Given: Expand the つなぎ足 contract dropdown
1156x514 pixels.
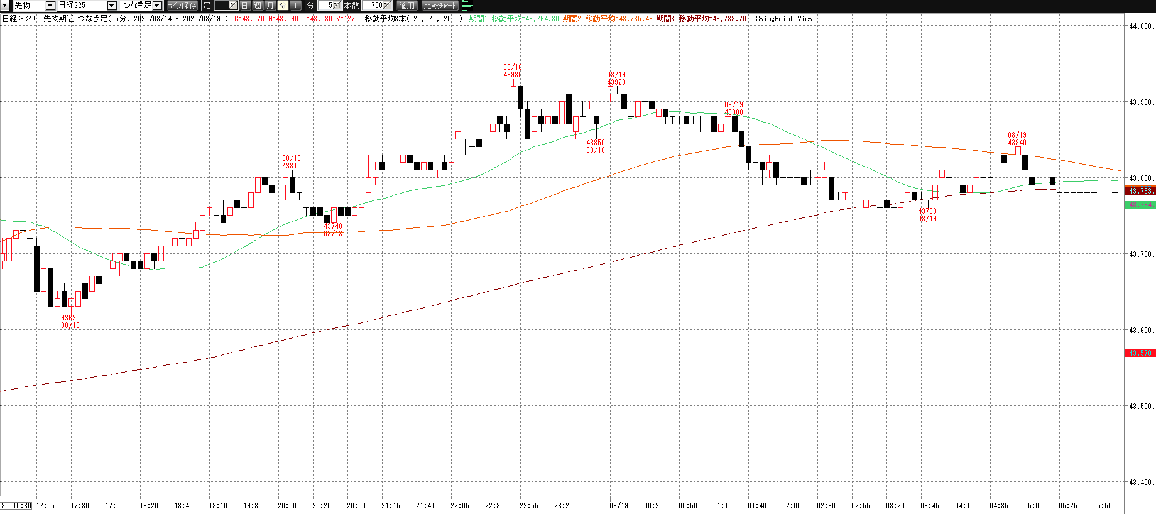Looking at the screenshot, I should [157, 6].
